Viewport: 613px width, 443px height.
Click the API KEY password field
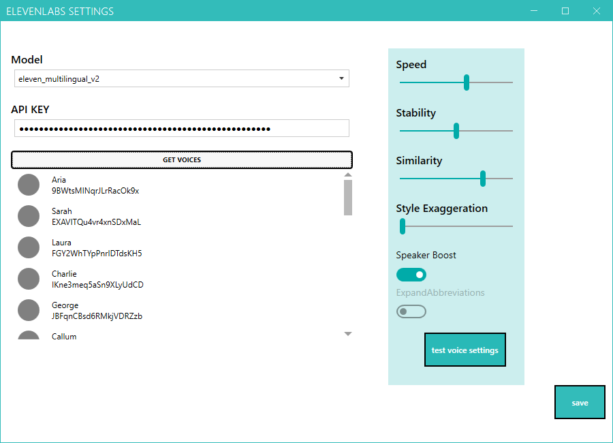coord(182,128)
